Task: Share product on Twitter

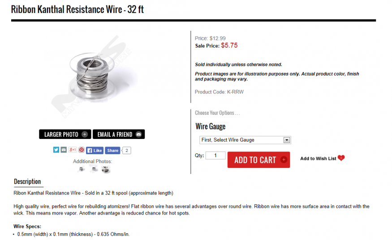Action: (56, 150)
